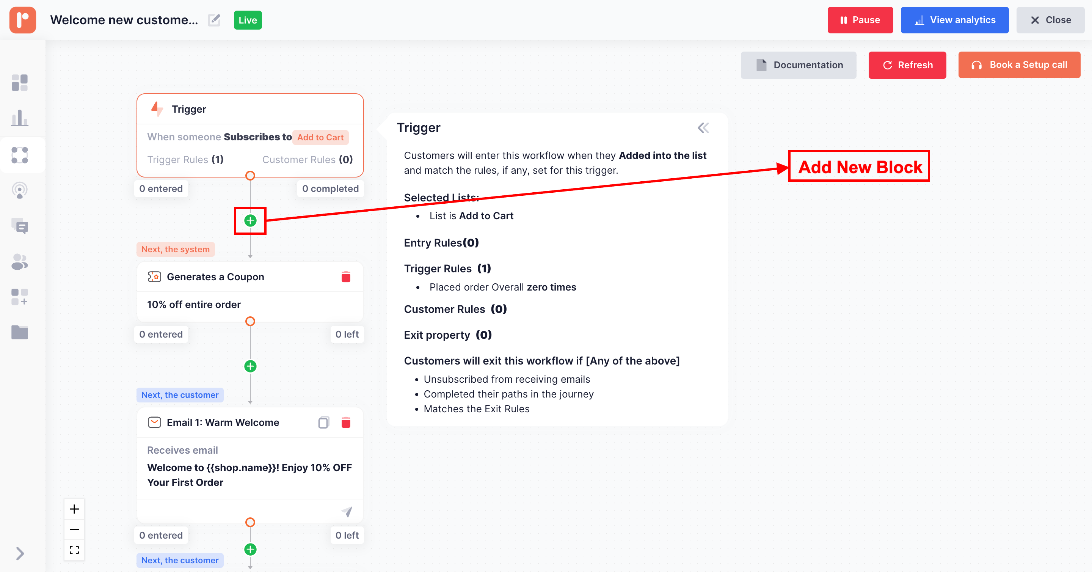Duplicate the Email 1: Warm Welcome block
The image size is (1092, 572).
(323, 422)
